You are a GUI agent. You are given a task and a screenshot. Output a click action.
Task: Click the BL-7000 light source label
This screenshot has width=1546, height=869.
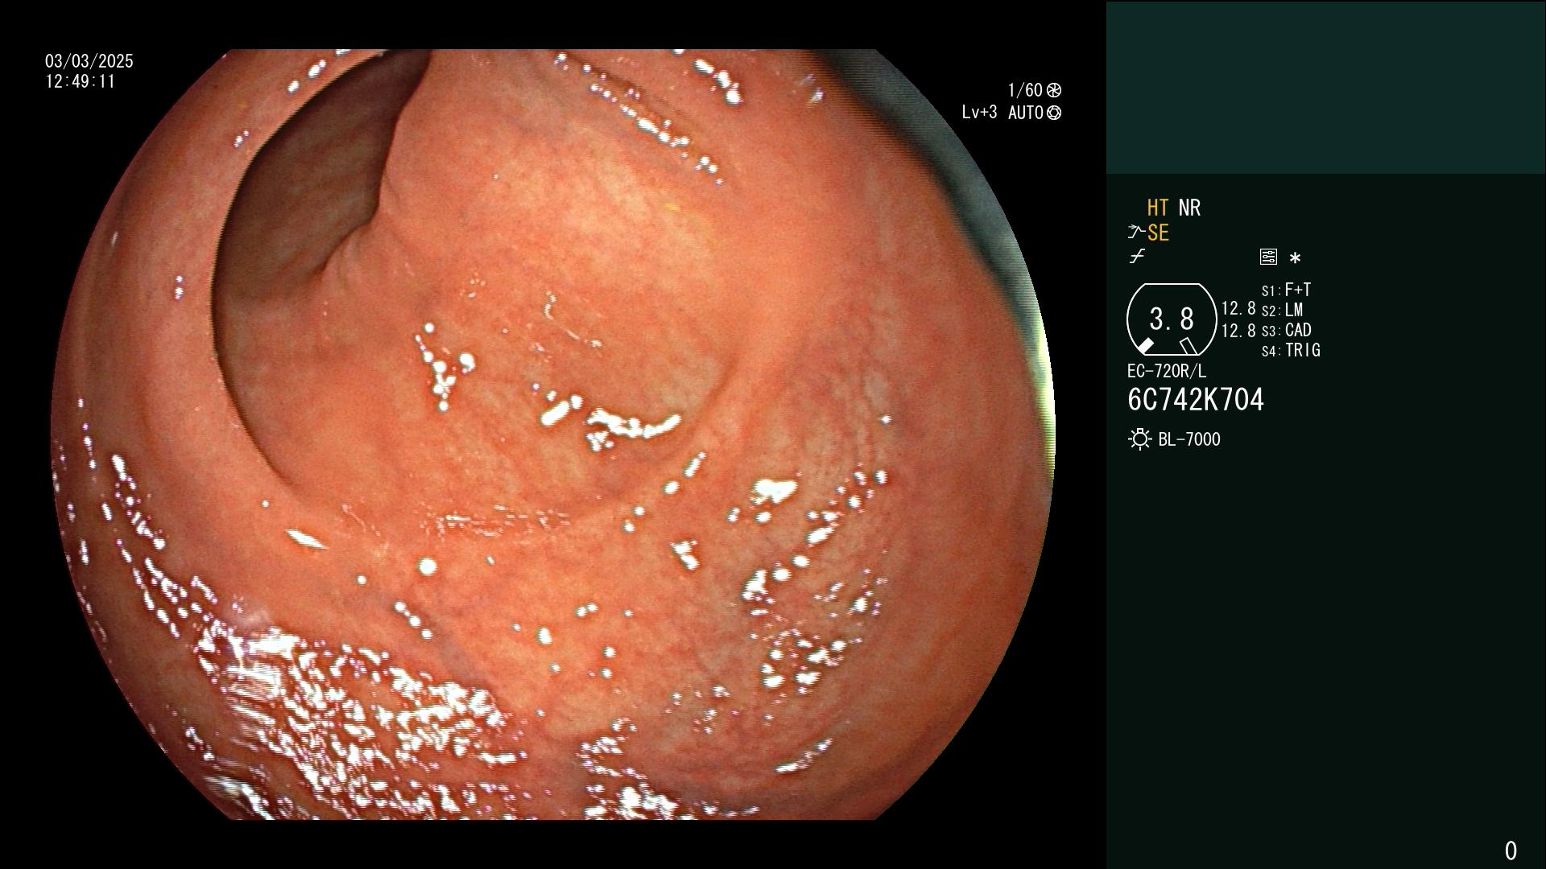click(1189, 439)
